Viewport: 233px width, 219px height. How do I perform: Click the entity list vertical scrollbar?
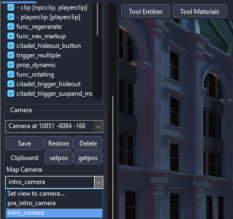tap(97, 20)
